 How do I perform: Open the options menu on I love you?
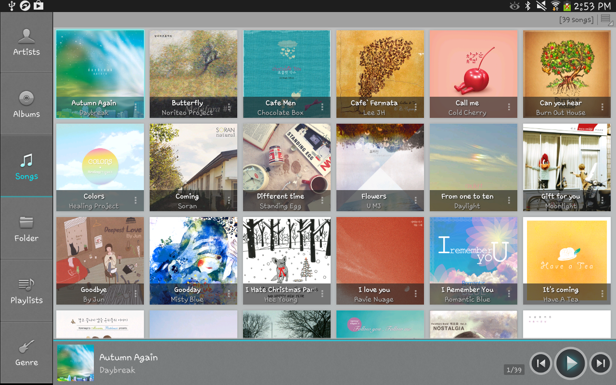(415, 293)
